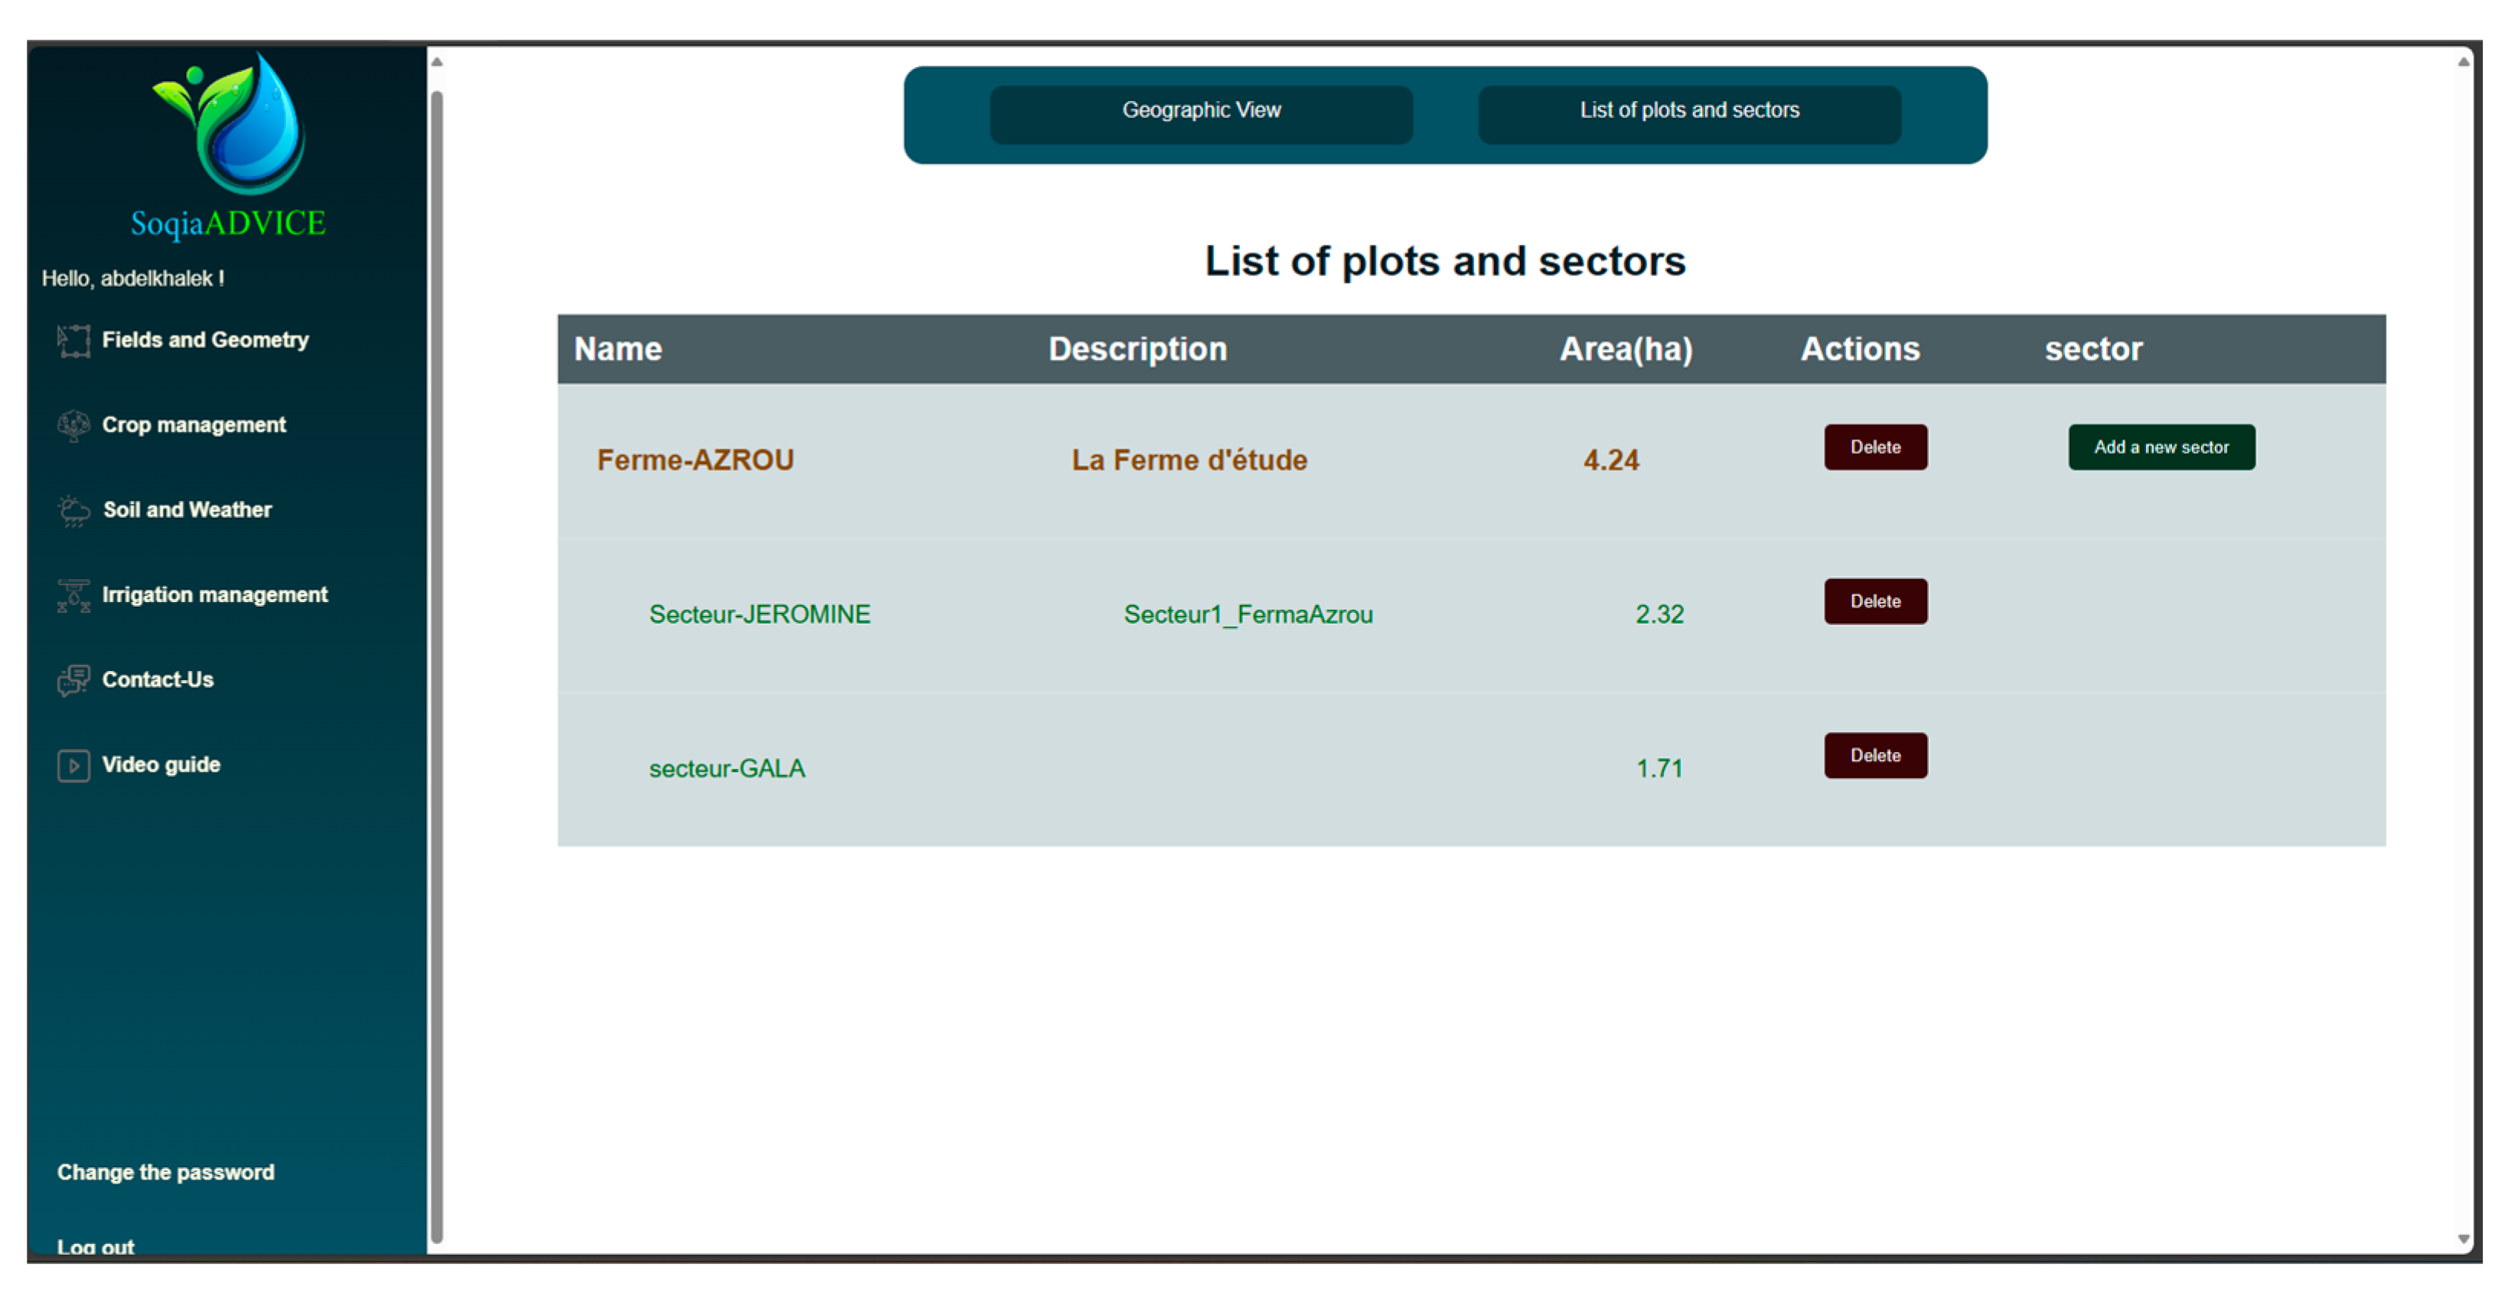Click the Video guide play icon
The width and height of the screenshot is (2518, 1302).
(x=73, y=765)
